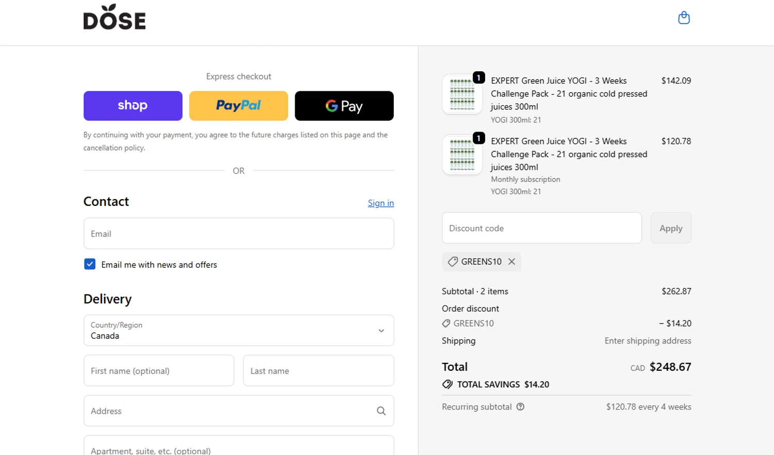Focus the Last name field

coord(318,370)
